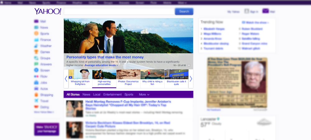Open Weather in top navigation bar
Image resolution: width=311 pixels, height=140 pixels.
77,3
